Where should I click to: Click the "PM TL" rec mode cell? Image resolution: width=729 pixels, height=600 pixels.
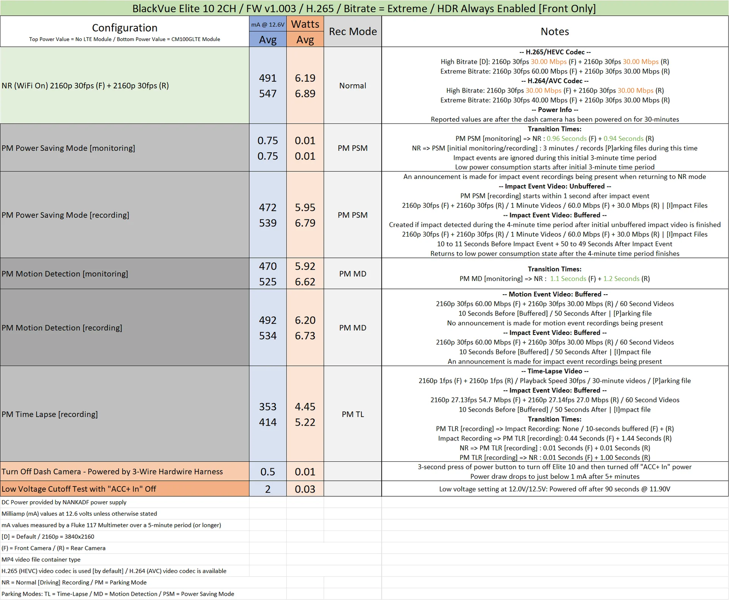[353, 414]
